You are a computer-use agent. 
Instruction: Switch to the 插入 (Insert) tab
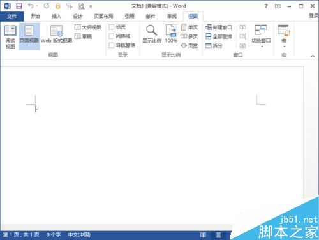click(56, 16)
